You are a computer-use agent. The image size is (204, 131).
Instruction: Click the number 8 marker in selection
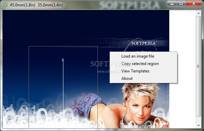pos(63,60)
